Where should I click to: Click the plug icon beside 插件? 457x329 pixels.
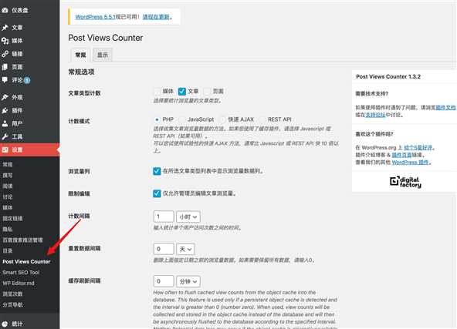click(5, 110)
